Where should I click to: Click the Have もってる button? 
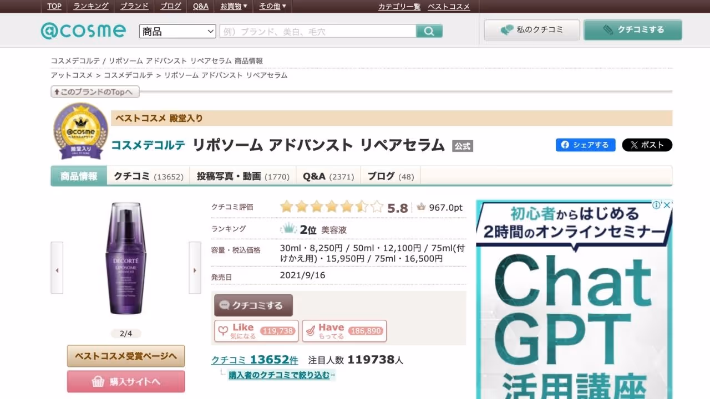pyautogui.click(x=344, y=331)
